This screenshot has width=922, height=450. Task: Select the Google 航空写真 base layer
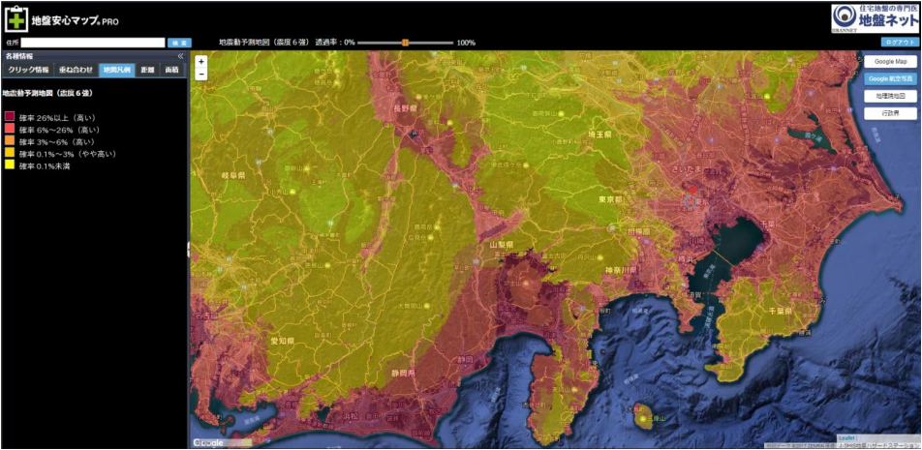point(891,78)
